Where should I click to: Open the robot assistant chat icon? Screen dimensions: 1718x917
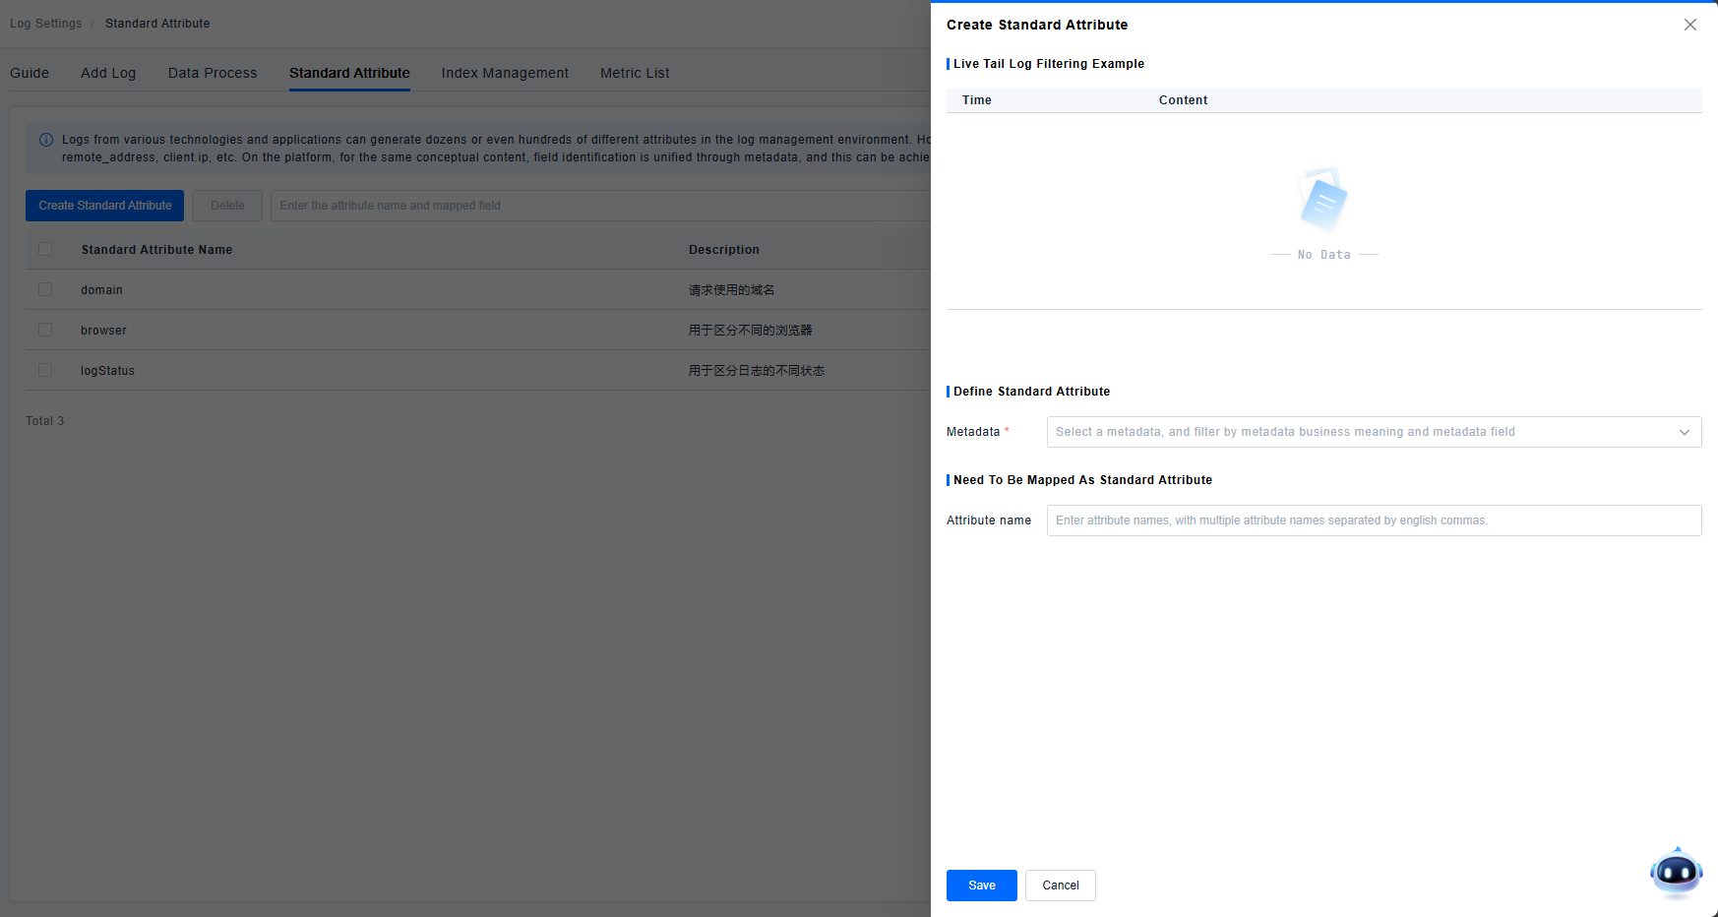point(1676,872)
